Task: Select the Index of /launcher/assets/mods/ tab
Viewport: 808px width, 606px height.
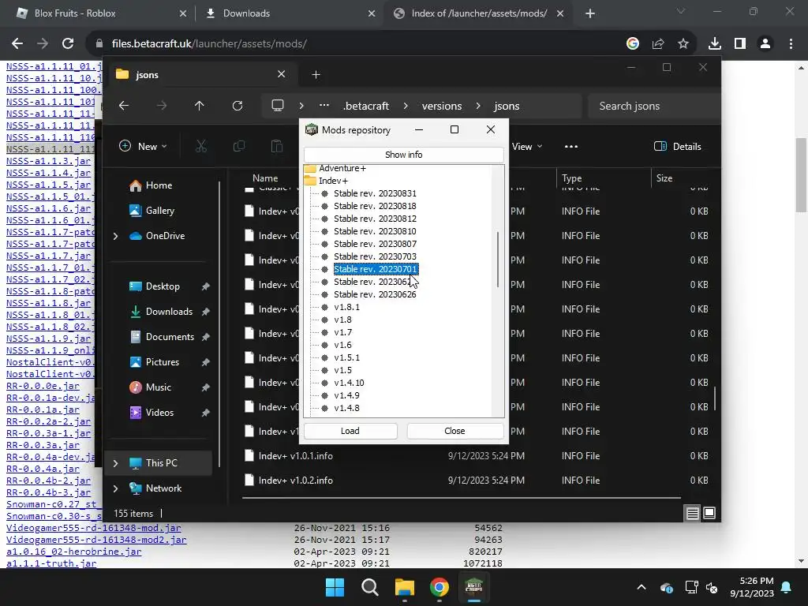Action: click(x=479, y=13)
